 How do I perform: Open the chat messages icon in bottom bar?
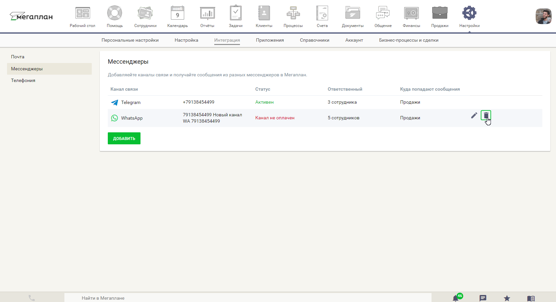(x=483, y=298)
